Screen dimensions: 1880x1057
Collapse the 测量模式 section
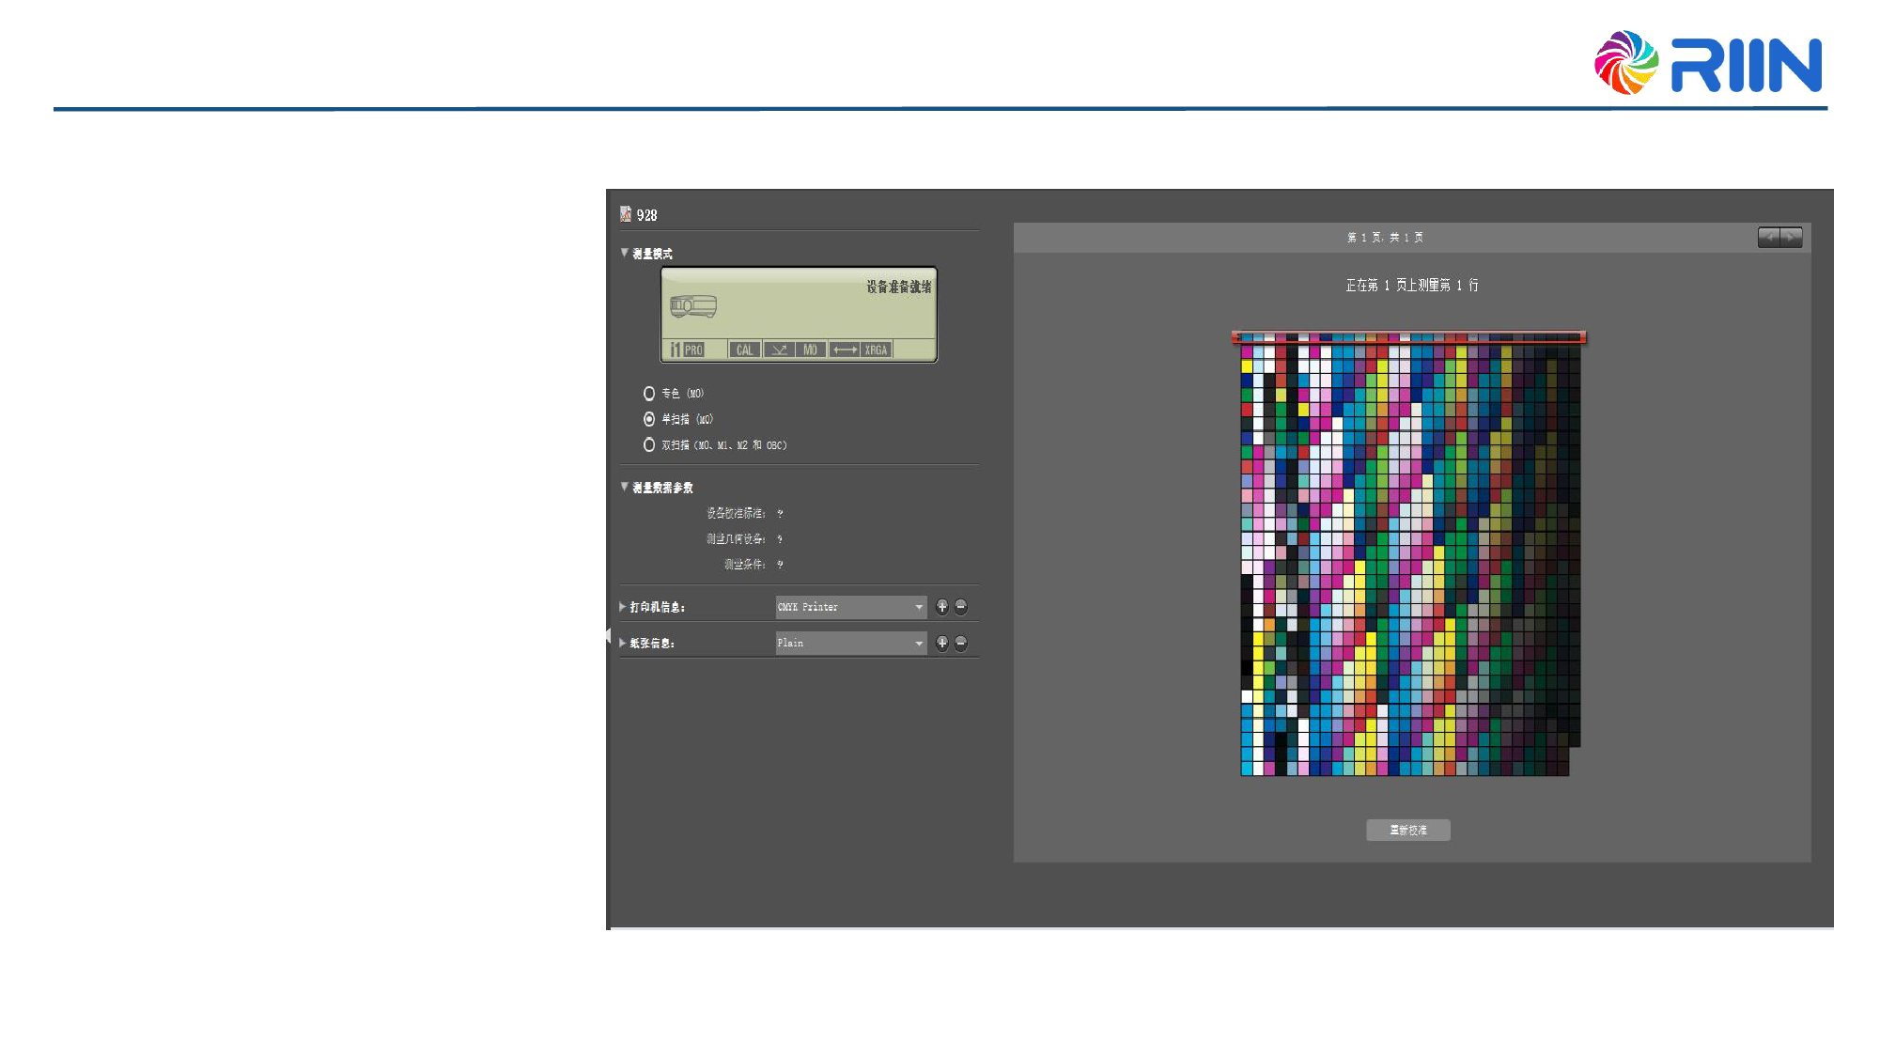point(624,253)
